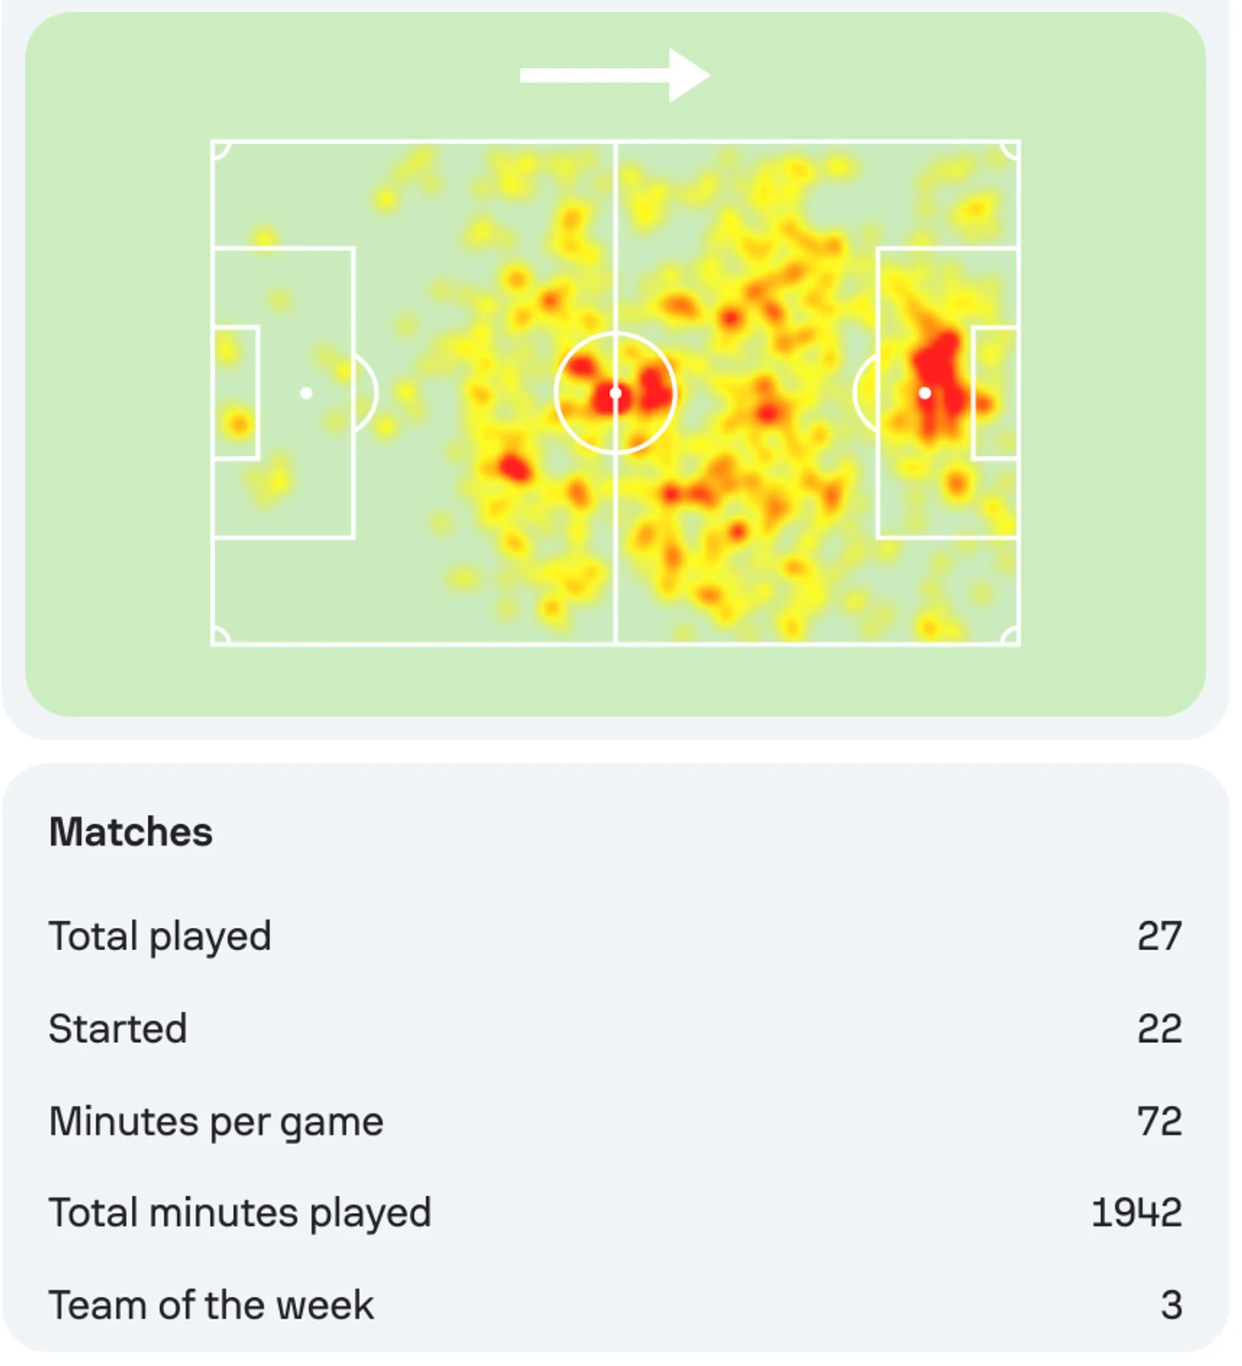Click the right six-yard box
This screenshot has width=1242, height=1366.
(995, 393)
